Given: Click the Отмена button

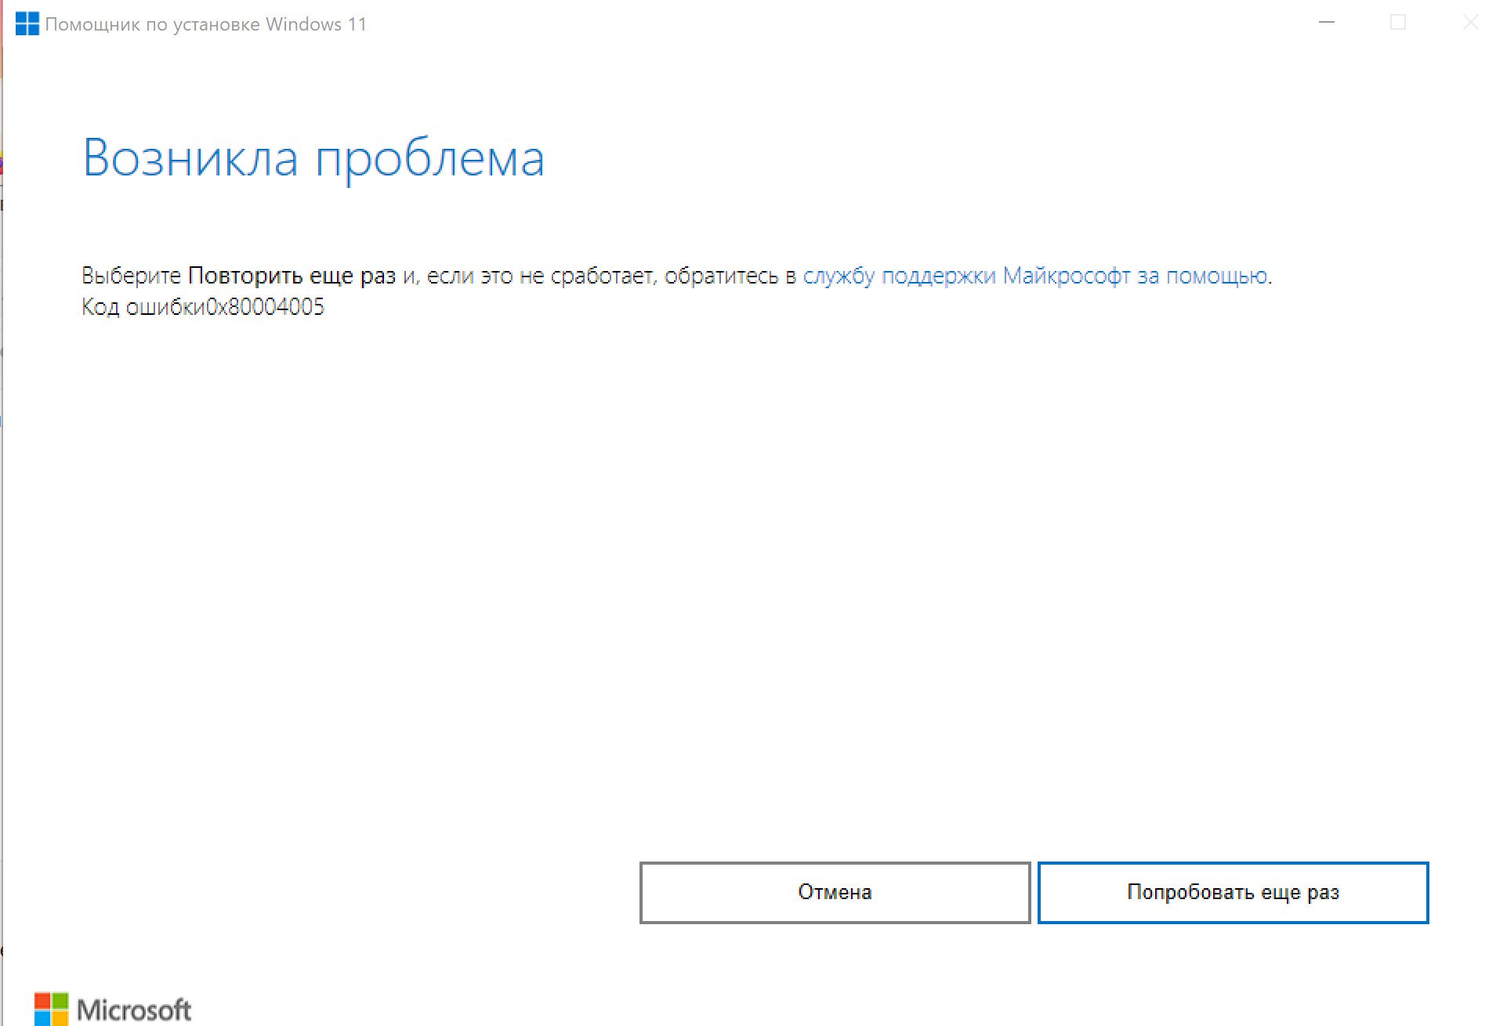Looking at the screenshot, I should pyautogui.click(x=835, y=893).
